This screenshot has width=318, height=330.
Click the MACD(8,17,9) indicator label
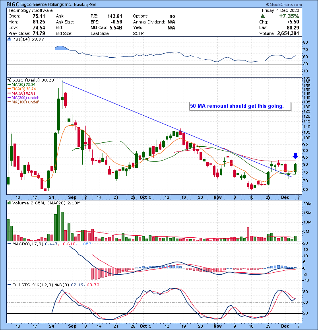click(x=28, y=244)
